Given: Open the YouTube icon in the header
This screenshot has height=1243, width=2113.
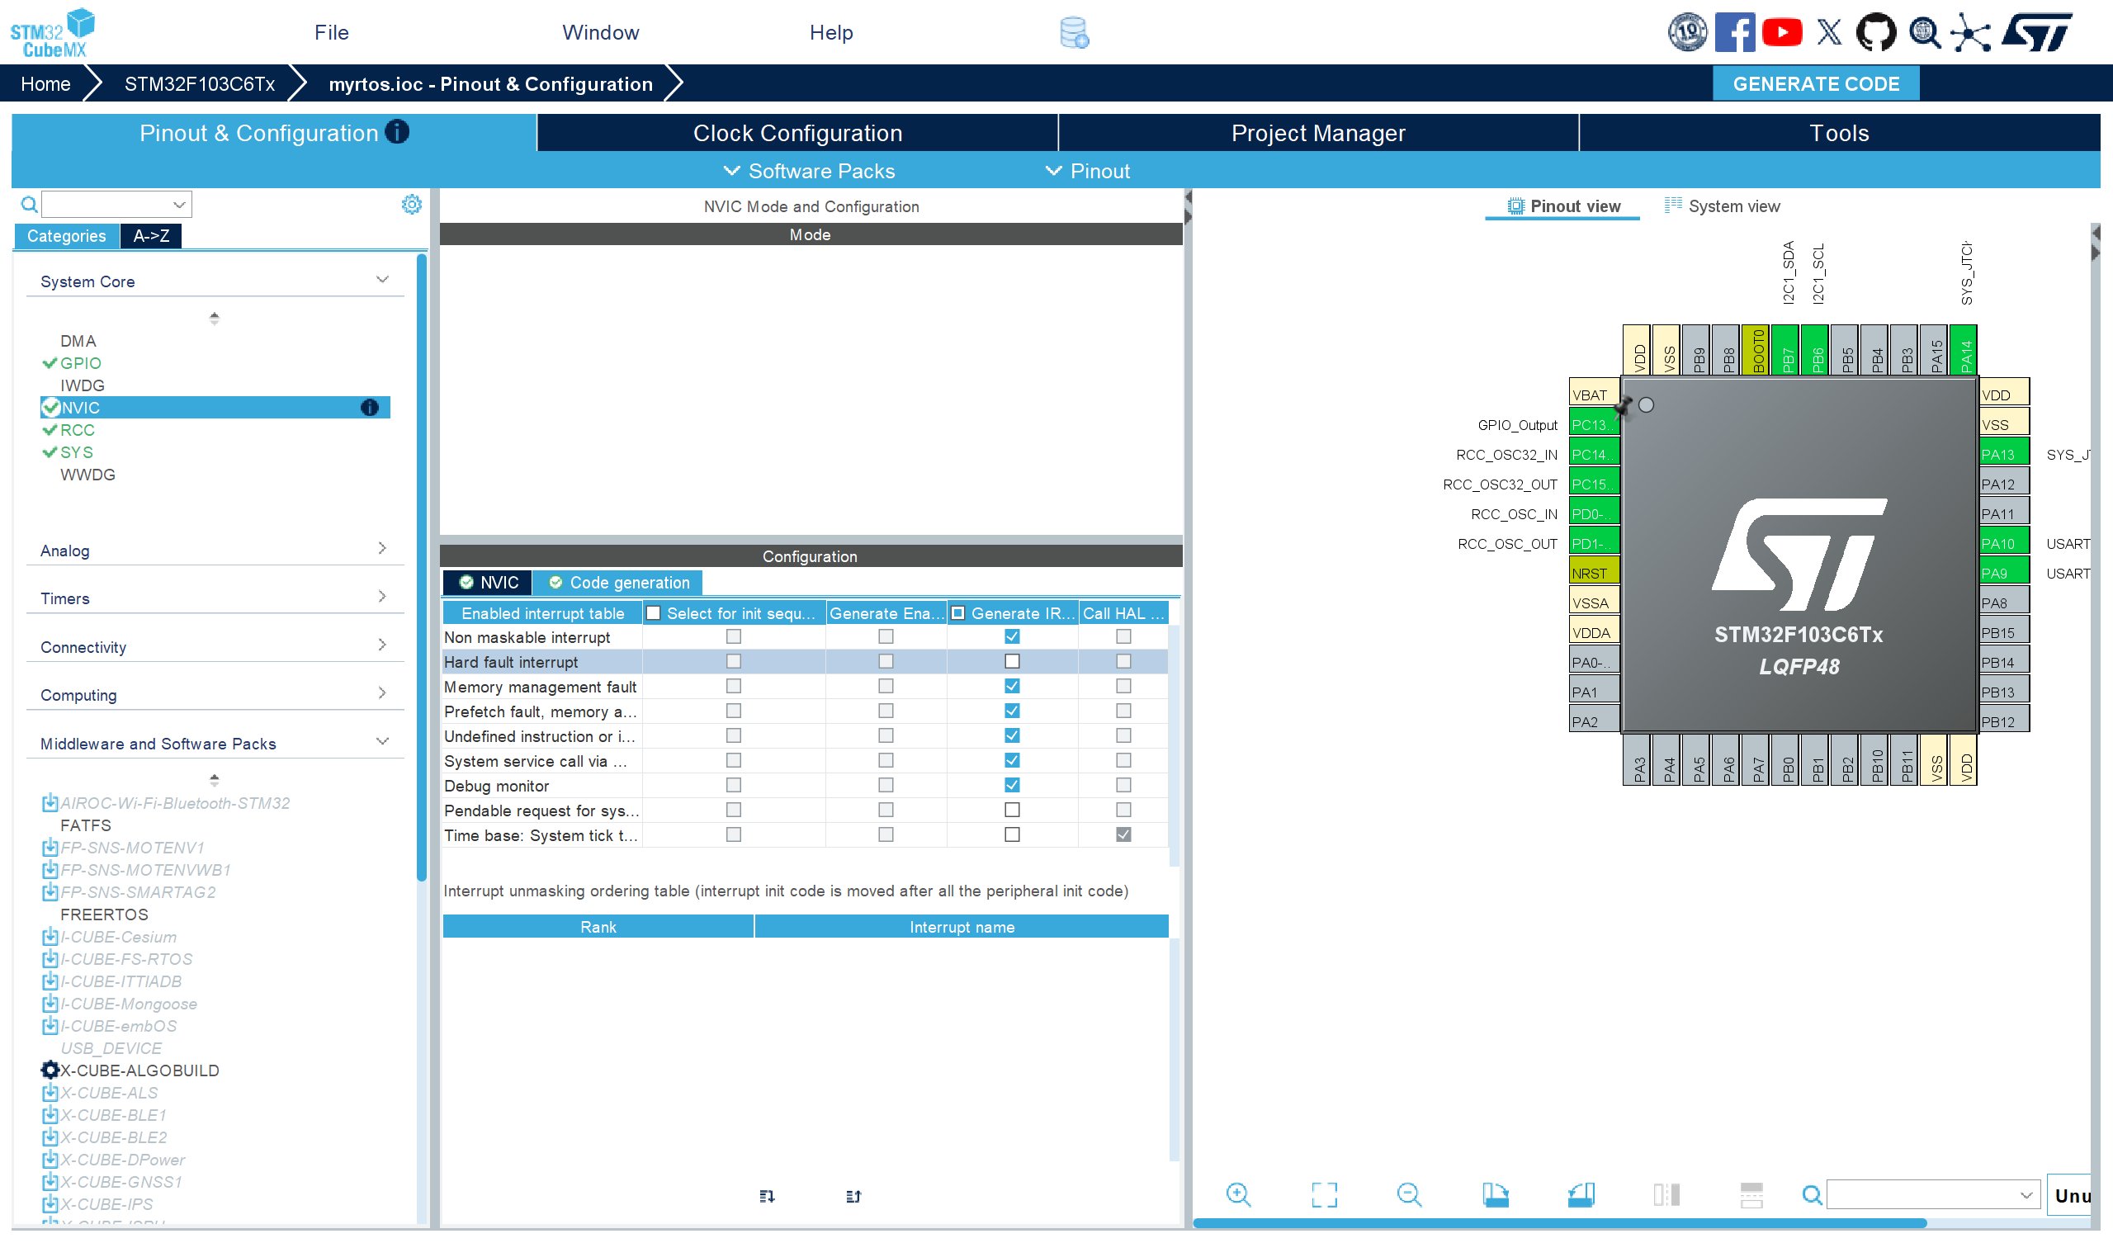Looking at the screenshot, I should pyautogui.click(x=1782, y=33).
